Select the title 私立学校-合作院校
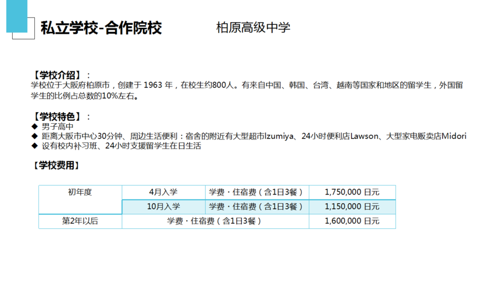The image size is (500, 281). [x=101, y=28]
